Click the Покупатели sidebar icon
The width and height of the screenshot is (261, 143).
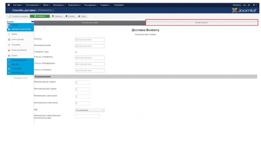(x=9, y=45)
